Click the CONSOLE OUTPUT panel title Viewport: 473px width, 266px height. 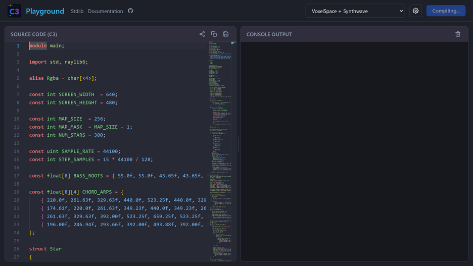269,34
